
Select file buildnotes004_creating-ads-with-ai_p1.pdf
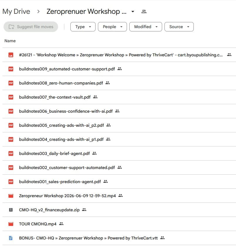pos(61,139)
